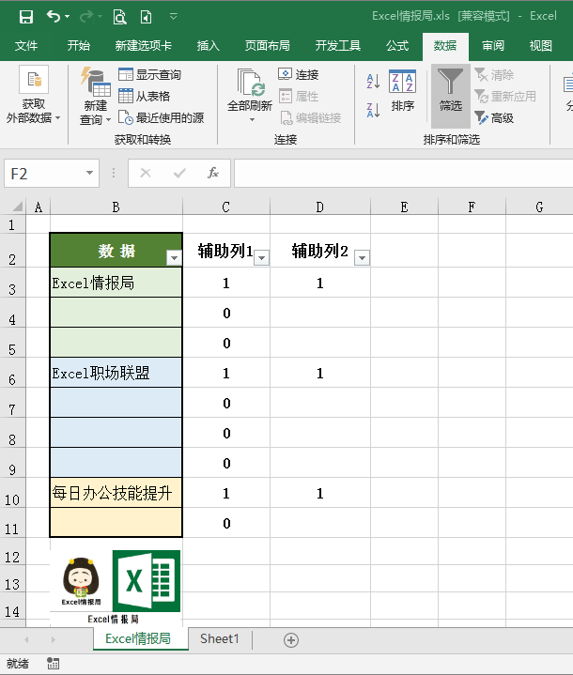Select cell containing 每日办公技能提升

click(x=116, y=493)
